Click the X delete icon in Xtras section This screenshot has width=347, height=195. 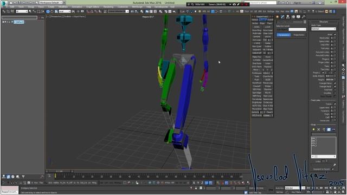click(x=319, y=129)
